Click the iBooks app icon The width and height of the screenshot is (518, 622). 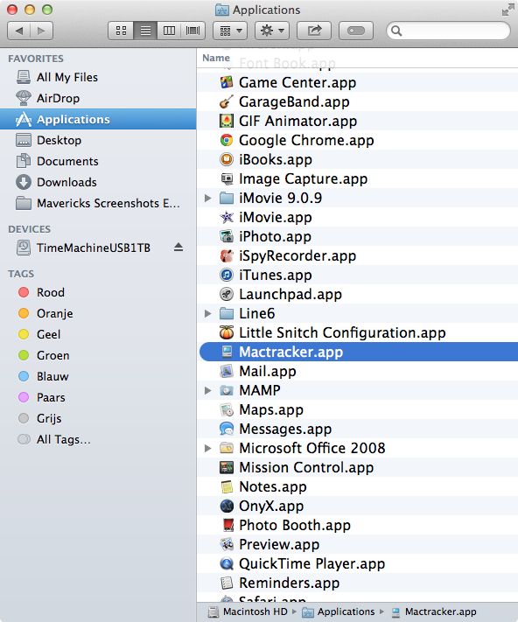227,159
